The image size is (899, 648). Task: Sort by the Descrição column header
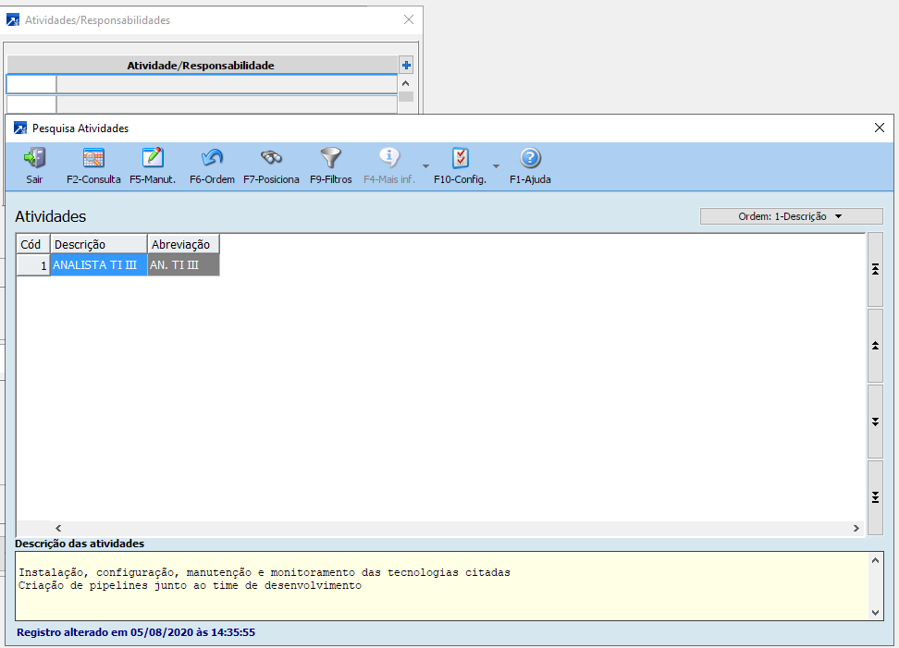coord(98,244)
